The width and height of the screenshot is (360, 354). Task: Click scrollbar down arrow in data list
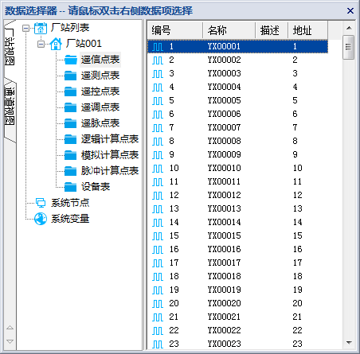tap(349, 343)
